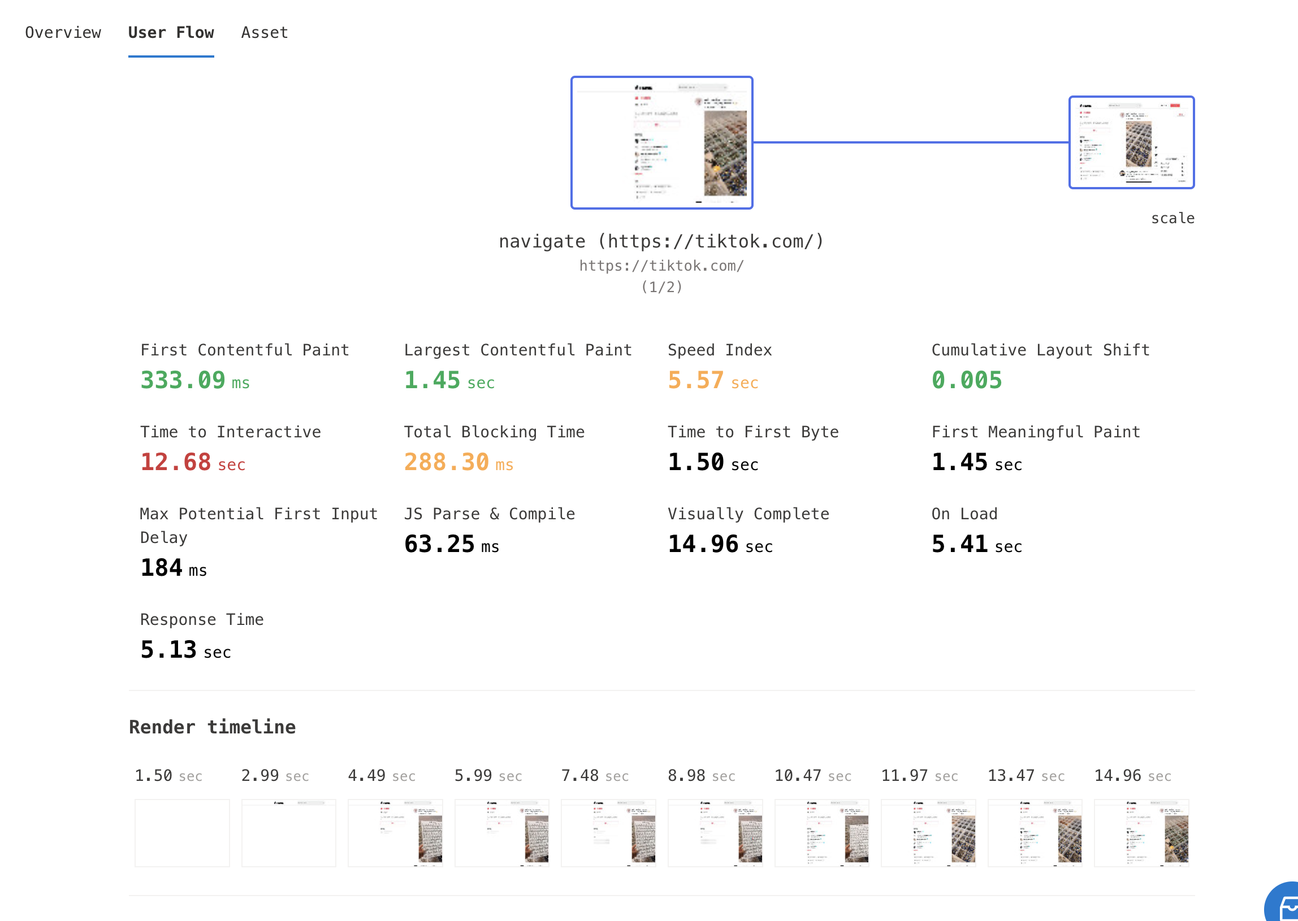Open the 14.96 sec render frame
The height and width of the screenshot is (921, 1298).
[x=1141, y=832]
